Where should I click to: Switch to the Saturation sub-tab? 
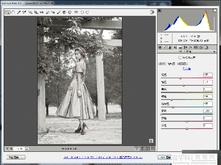click(x=171, y=64)
